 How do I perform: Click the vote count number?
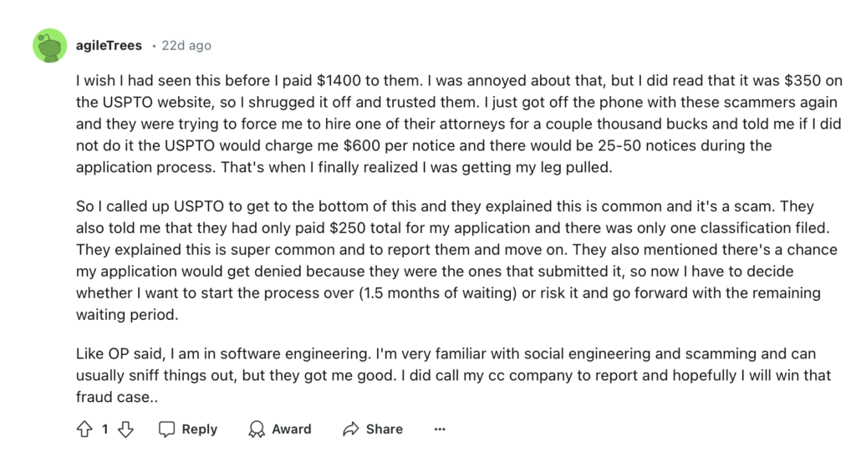click(x=104, y=429)
